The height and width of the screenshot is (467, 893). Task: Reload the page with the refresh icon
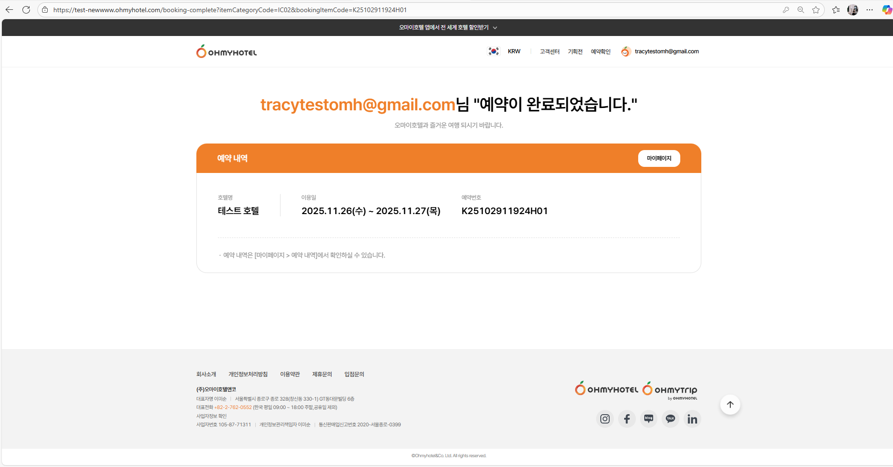[26, 10]
